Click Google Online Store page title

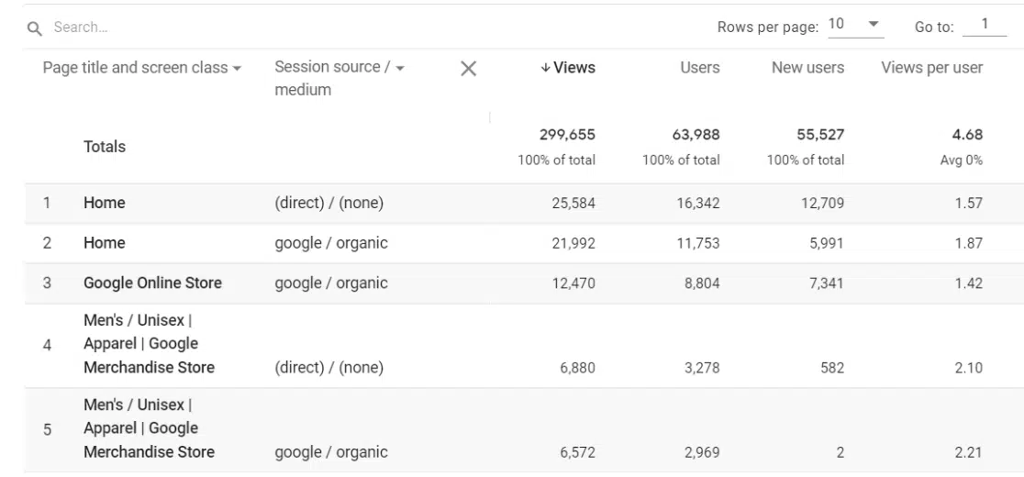(x=152, y=283)
